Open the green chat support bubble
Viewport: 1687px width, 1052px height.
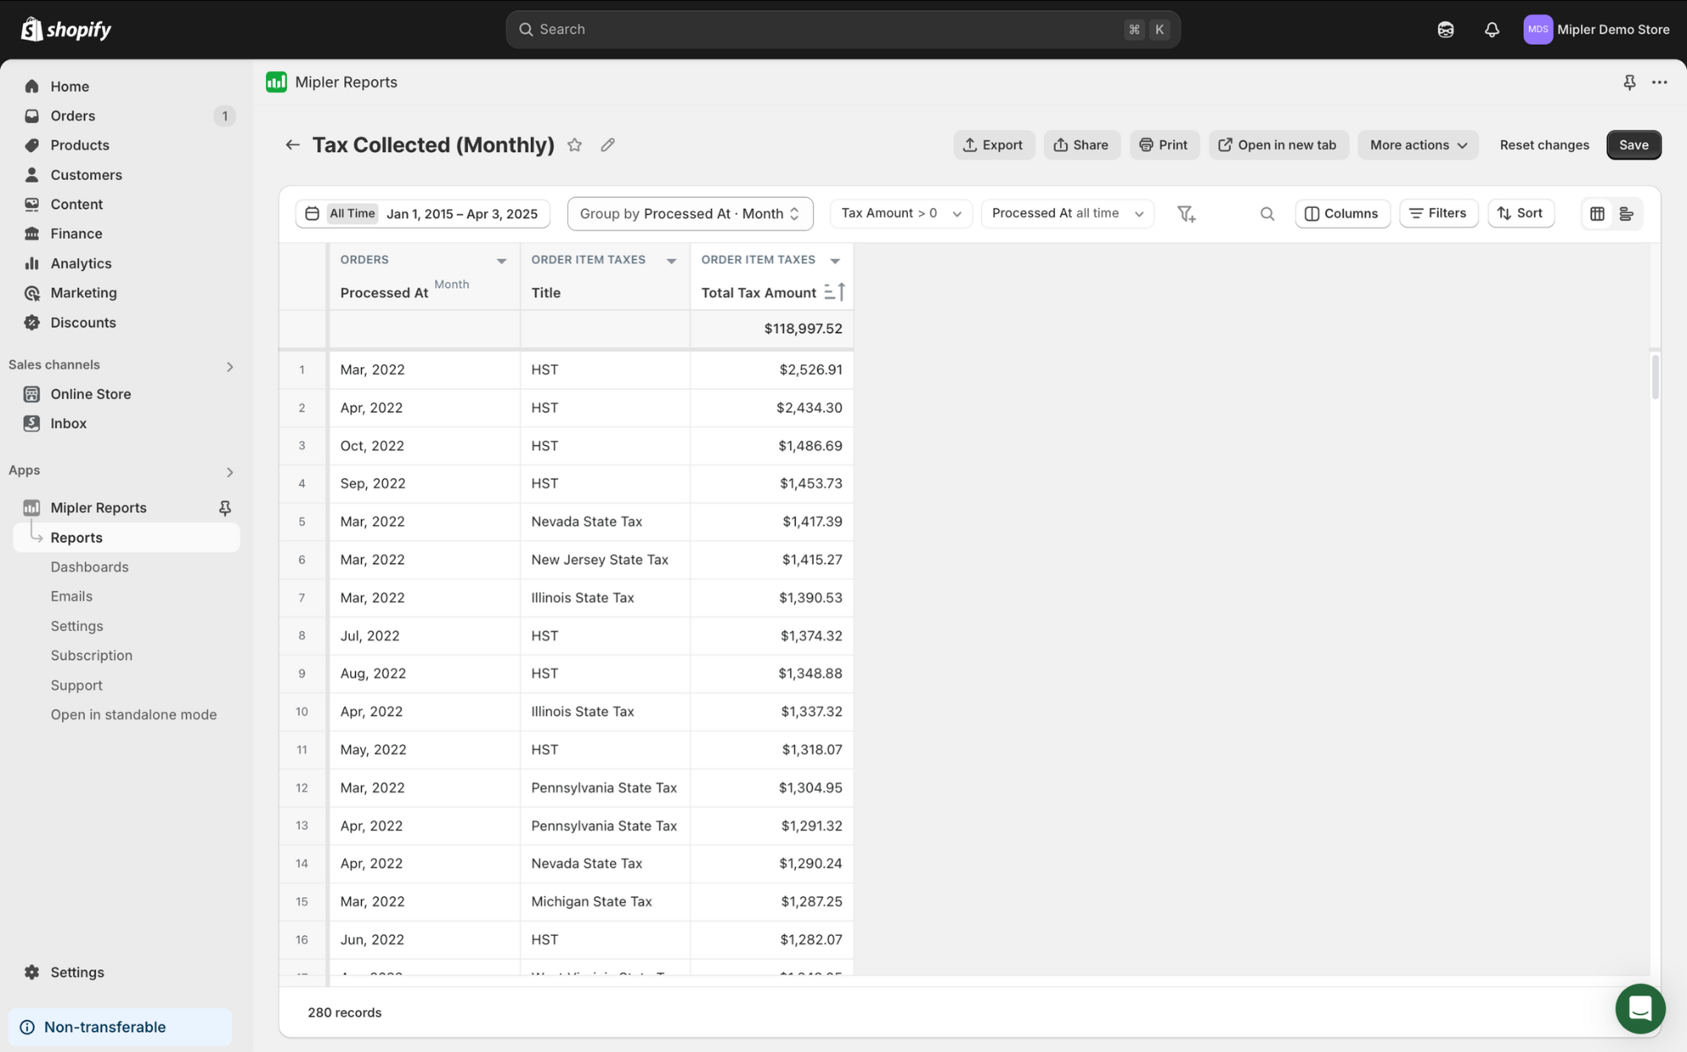click(x=1639, y=1007)
